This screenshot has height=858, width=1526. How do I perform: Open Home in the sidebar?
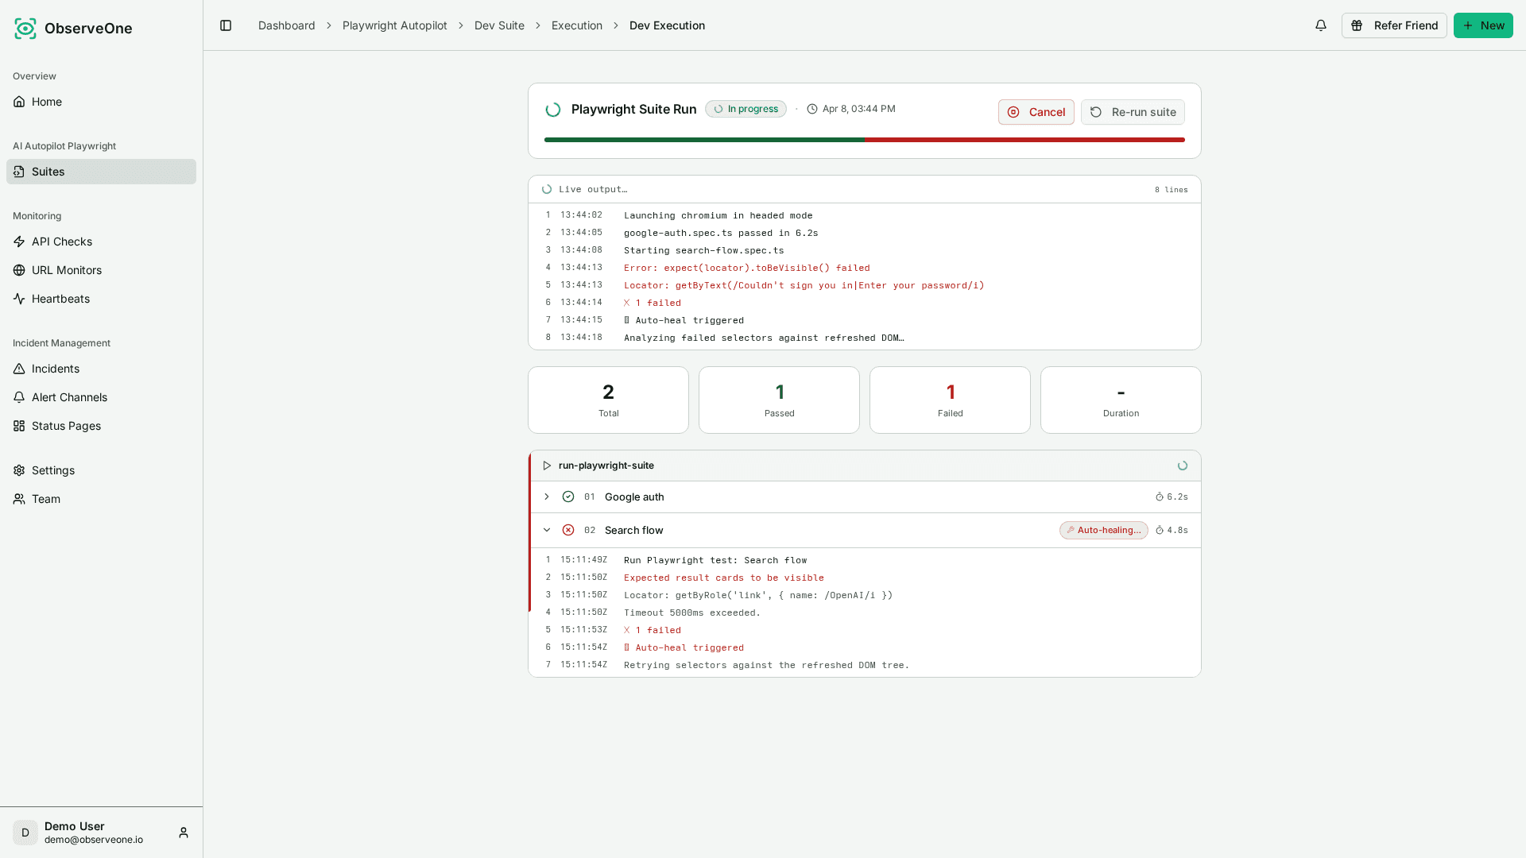(x=101, y=102)
